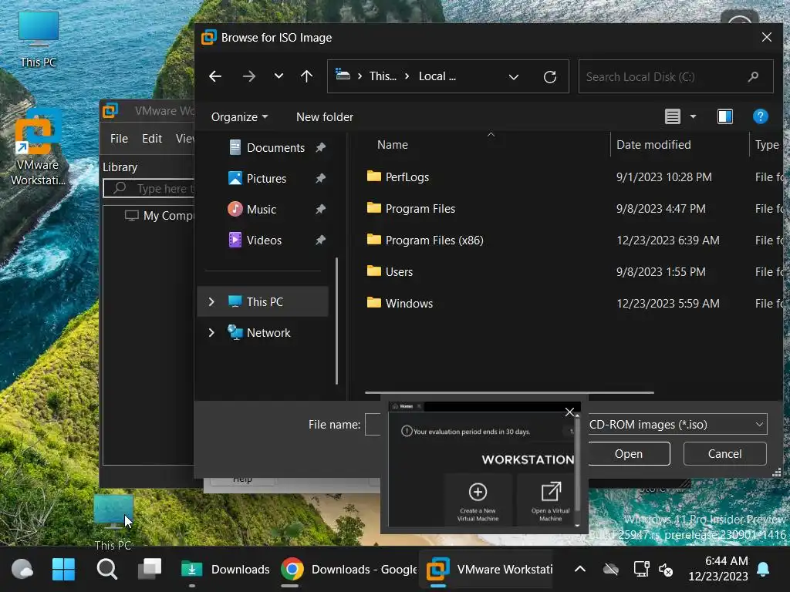The width and height of the screenshot is (790, 592).
Task: Open the Windows Start menu
Action: (x=63, y=570)
